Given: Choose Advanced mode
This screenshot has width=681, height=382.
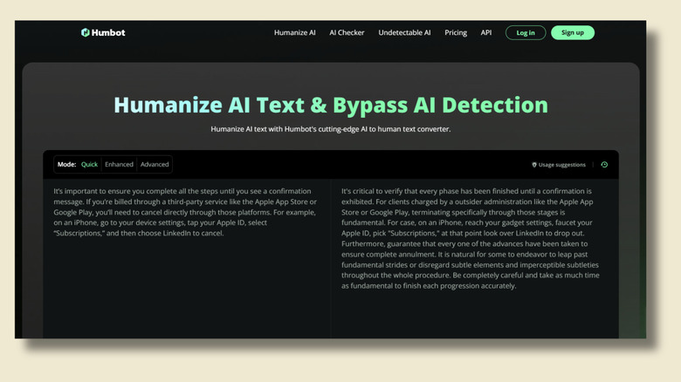Looking at the screenshot, I should click(x=155, y=165).
